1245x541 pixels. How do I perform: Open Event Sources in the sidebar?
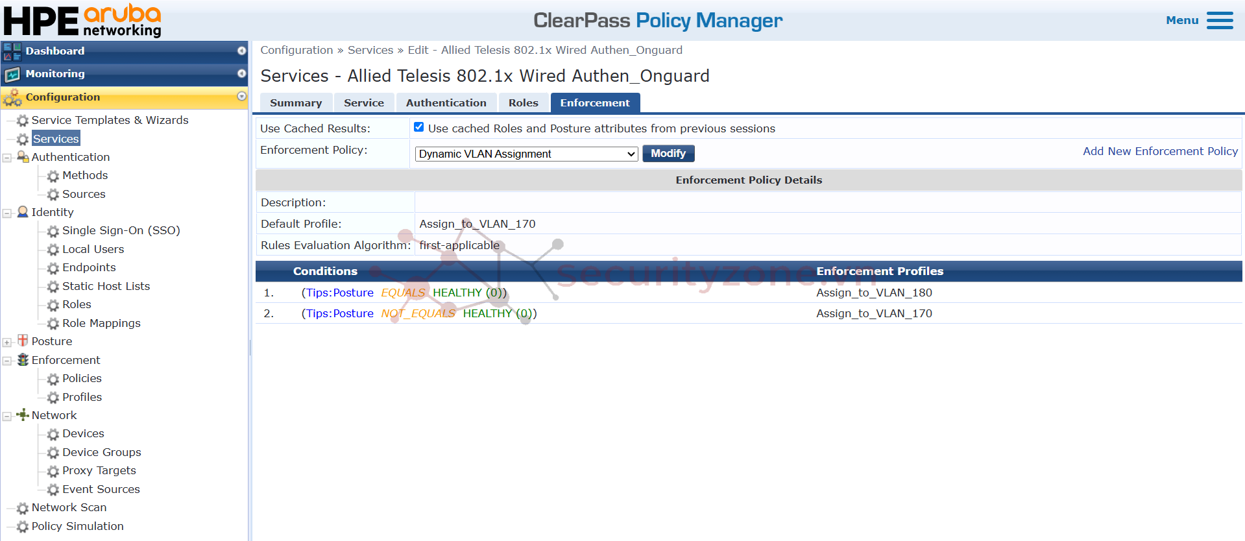coord(101,489)
